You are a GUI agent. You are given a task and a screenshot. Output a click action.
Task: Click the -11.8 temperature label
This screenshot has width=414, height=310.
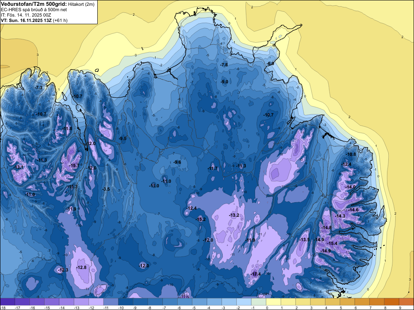coord(67,129)
